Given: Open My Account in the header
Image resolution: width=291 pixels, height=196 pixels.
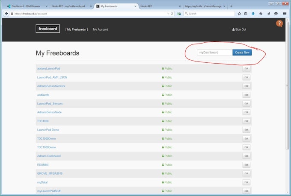Looking at the screenshot, I should pos(100,29).
